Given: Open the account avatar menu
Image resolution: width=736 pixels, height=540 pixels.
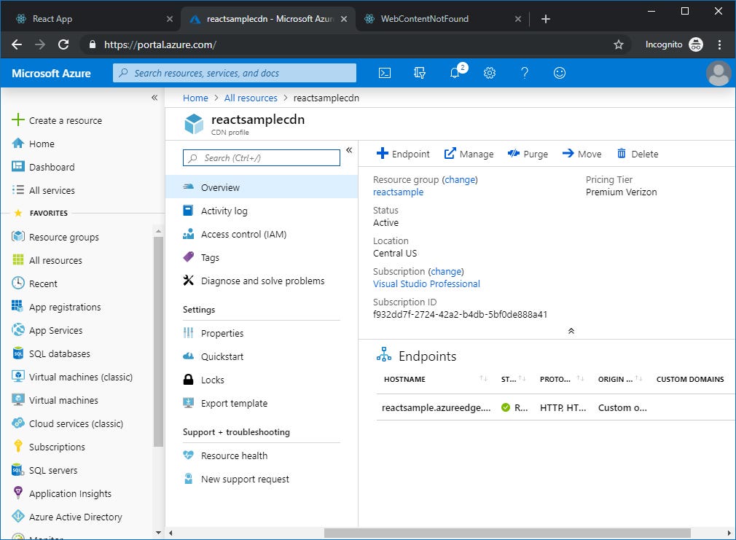Looking at the screenshot, I should (719, 74).
